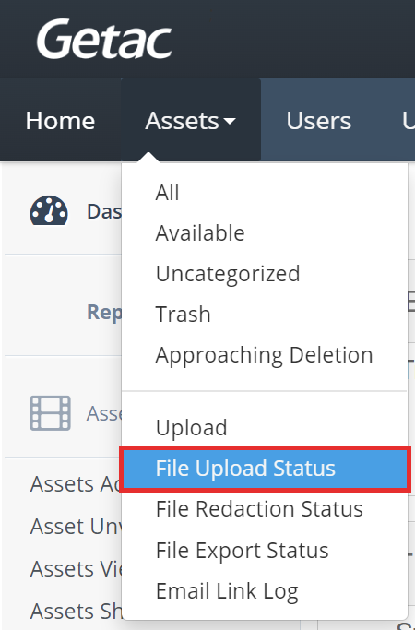This screenshot has height=630, width=415.
Task: Go to the Home tab
Action: click(x=60, y=121)
